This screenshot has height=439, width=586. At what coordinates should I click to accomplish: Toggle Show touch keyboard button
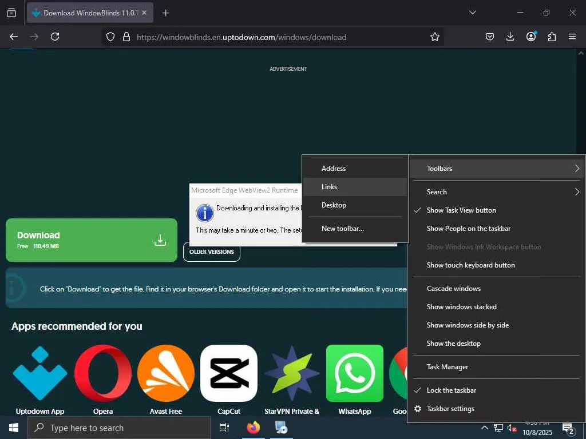(497, 265)
